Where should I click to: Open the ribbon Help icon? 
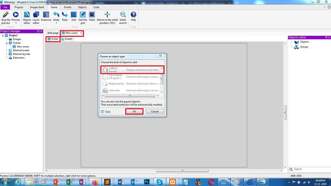pyautogui.click(x=133, y=14)
